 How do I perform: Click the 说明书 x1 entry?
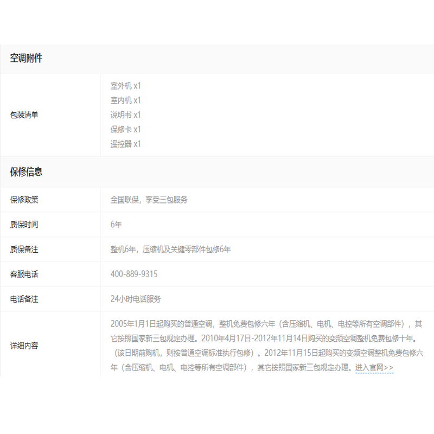coord(126,115)
